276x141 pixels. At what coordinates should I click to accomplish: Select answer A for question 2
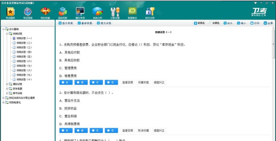(x=66, y=131)
